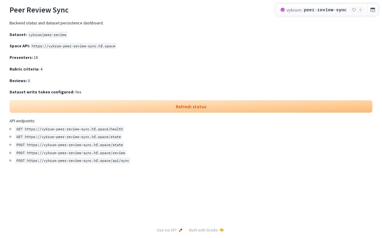Click the Dataset write token configured line
The height and width of the screenshot is (238, 382).
(45, 92)
